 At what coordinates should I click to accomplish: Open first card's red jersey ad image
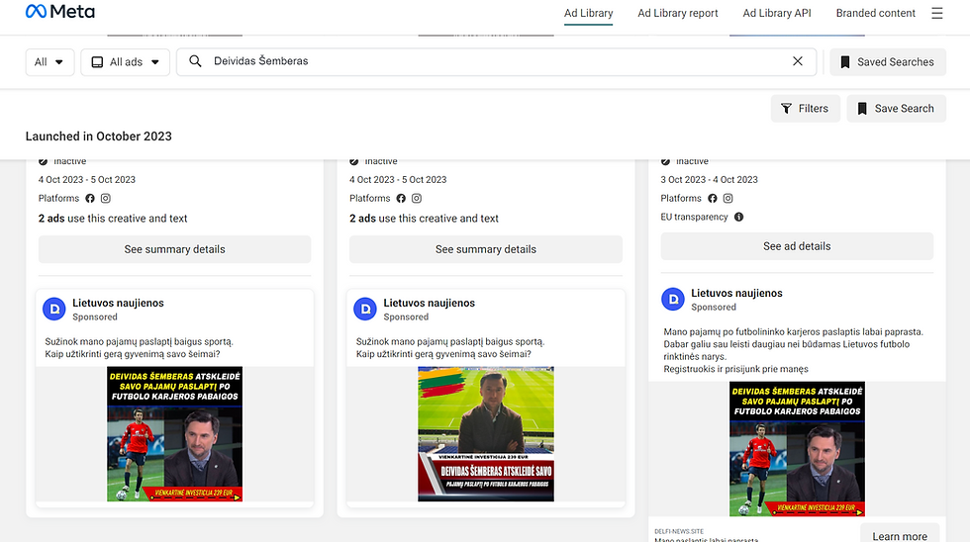click(x=174, y=434)
